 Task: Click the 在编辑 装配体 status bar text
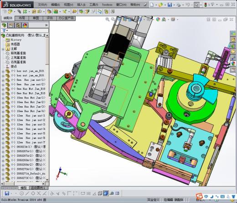[x=173, y=200]
